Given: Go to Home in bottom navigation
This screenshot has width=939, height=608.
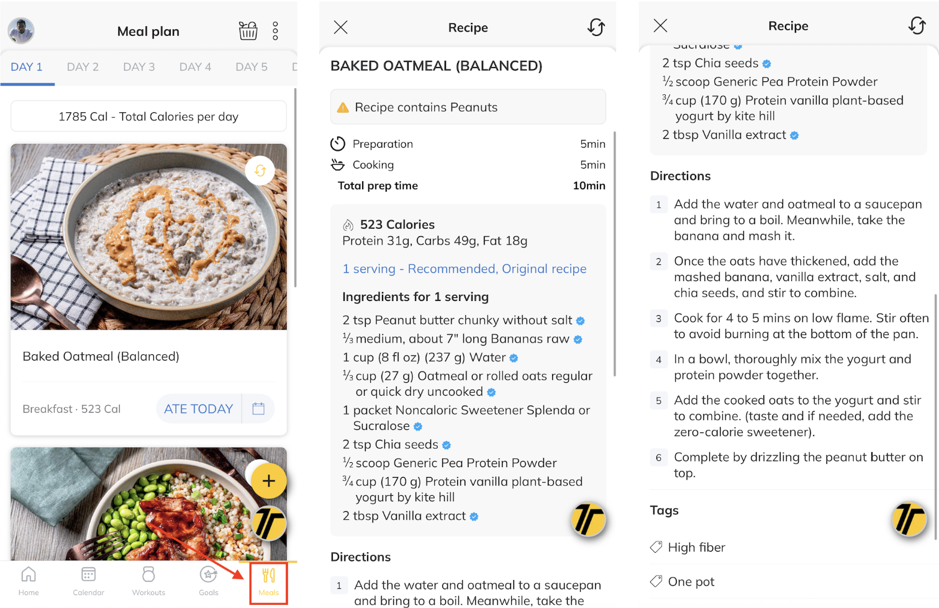Looking at the screenshot, I should click(29, 581).
